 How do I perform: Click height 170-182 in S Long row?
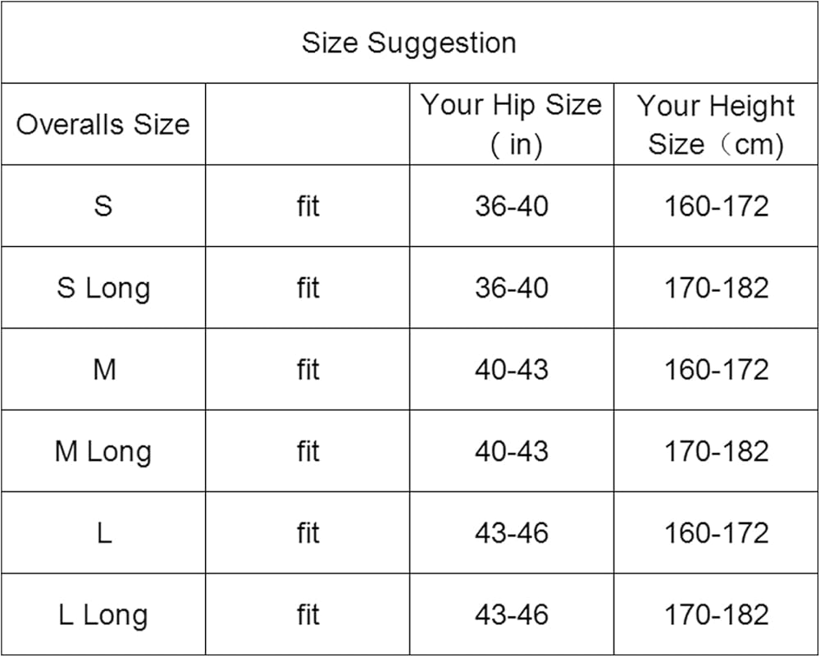[716, 288]
